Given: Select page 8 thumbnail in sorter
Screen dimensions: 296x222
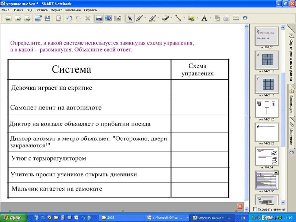Looking at the screenshot, I should click(x=266, y=108).
